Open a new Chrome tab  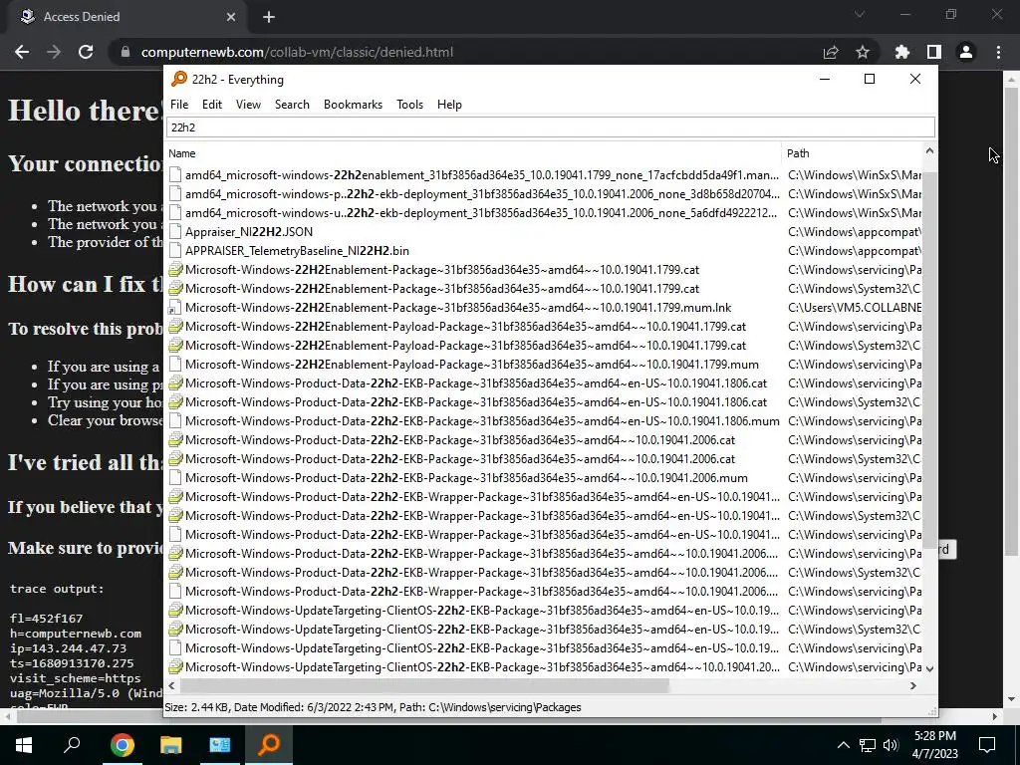[269, 17]
